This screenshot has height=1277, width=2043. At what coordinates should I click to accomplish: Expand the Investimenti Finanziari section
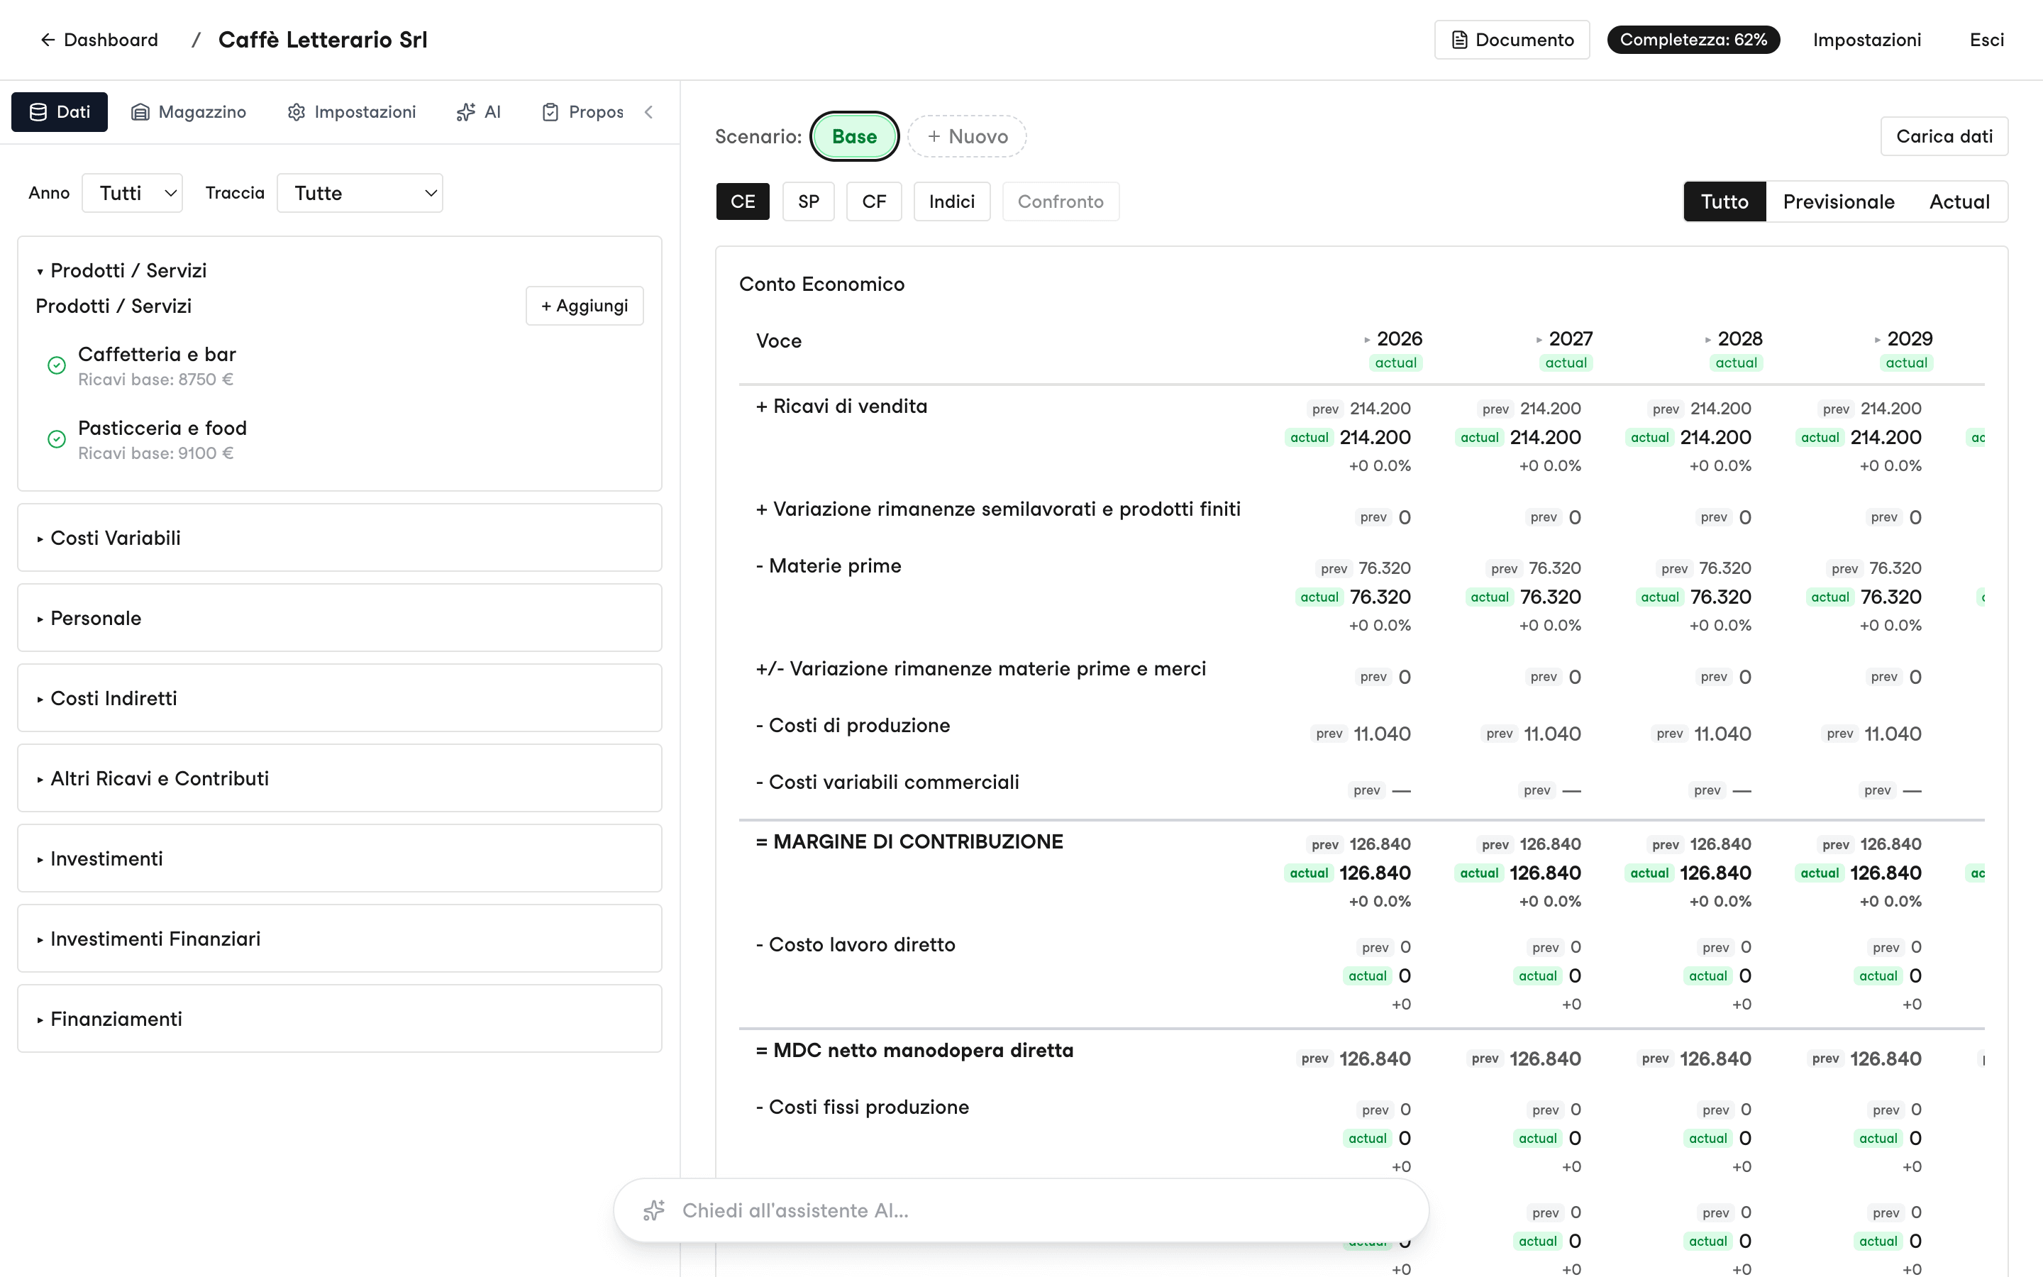coord(339,939)
